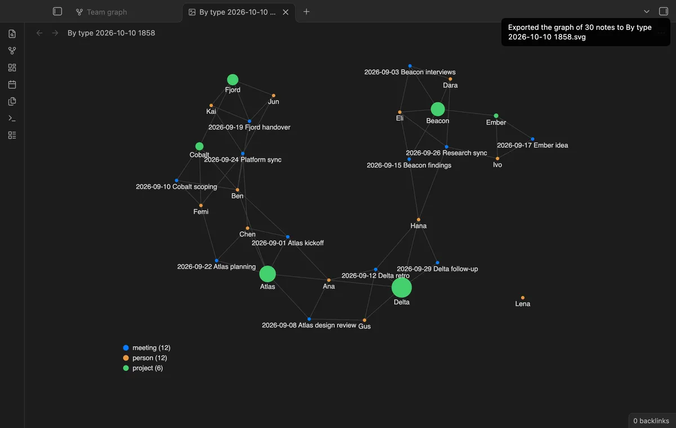Click the 2026-09-26 Research sync label
This screenshot has height=428, width=676.
(x=447, y=153)
